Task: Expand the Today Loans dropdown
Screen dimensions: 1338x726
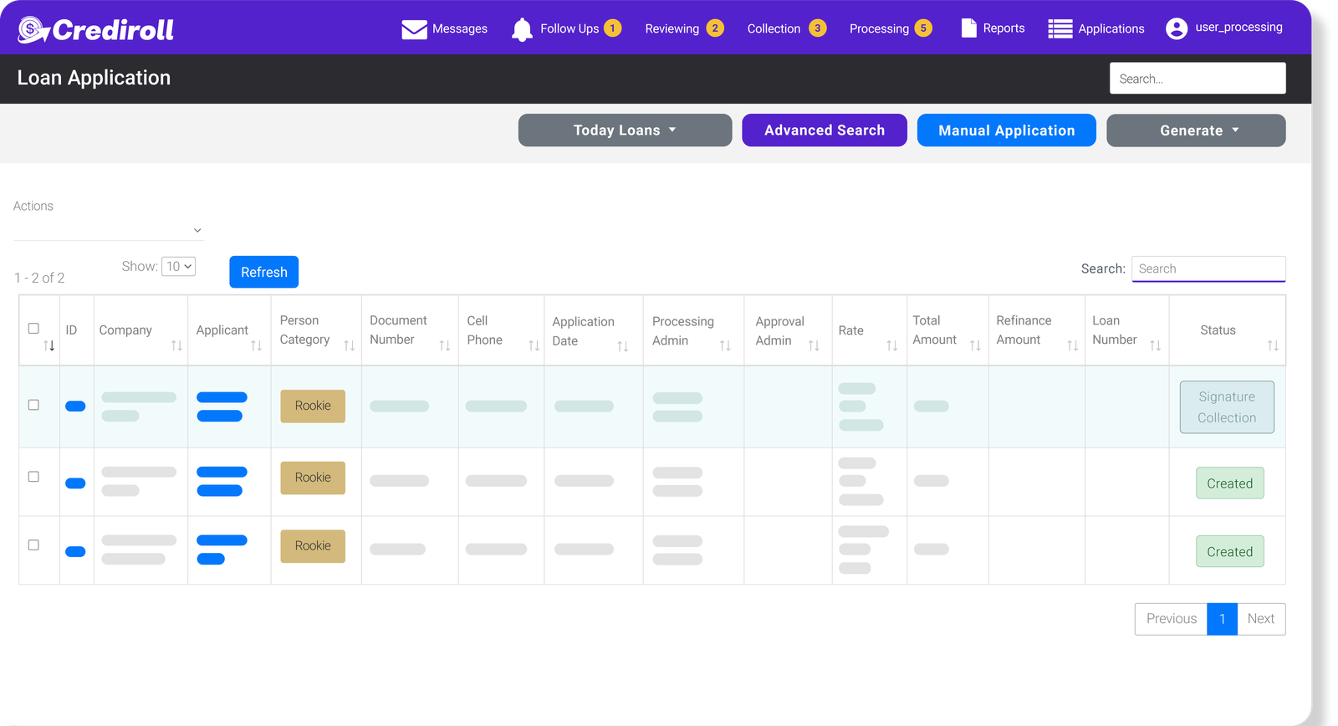Action: 625,130
